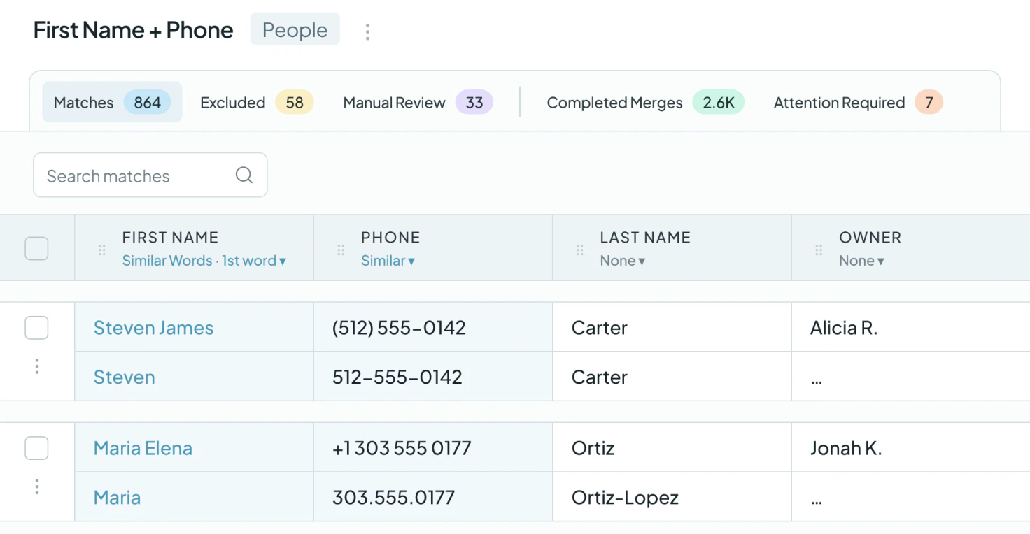Open row options for the Maria match group
The image size is (1030, 534).
37,486
